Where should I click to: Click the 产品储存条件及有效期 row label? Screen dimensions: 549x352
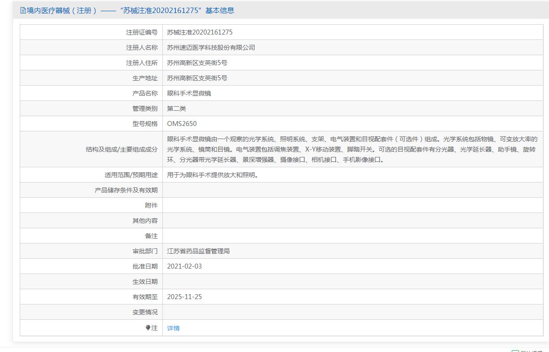[x=126, y=190]
